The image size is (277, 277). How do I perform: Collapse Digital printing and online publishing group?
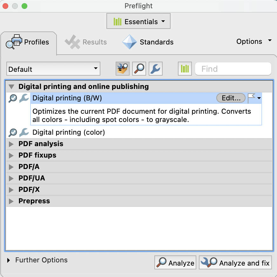point(12,86)
